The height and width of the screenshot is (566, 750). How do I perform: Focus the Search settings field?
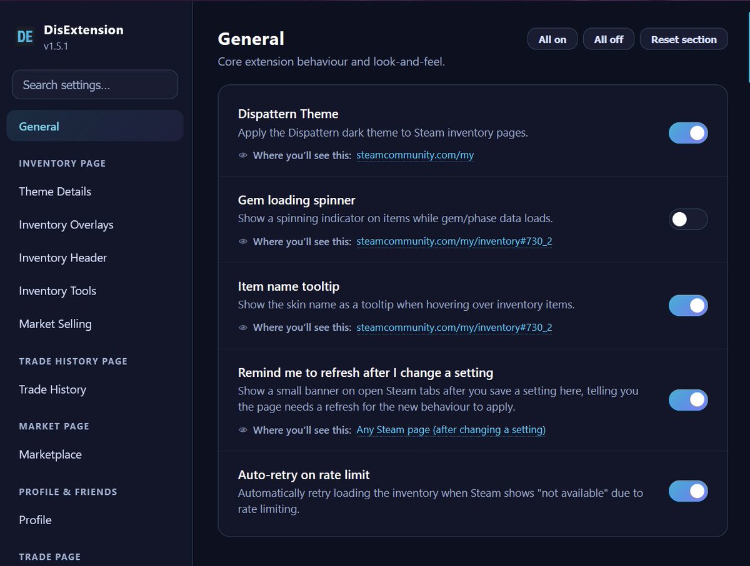(x=95, y=85)
